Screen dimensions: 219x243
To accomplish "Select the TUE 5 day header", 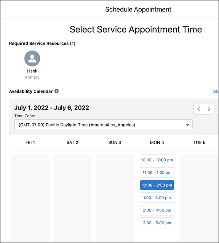I will point(199,142).
